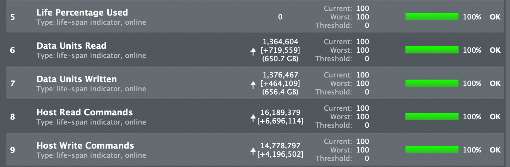
Task: Click the green health bar for Data Units Read
Action: tap(432, 50)
